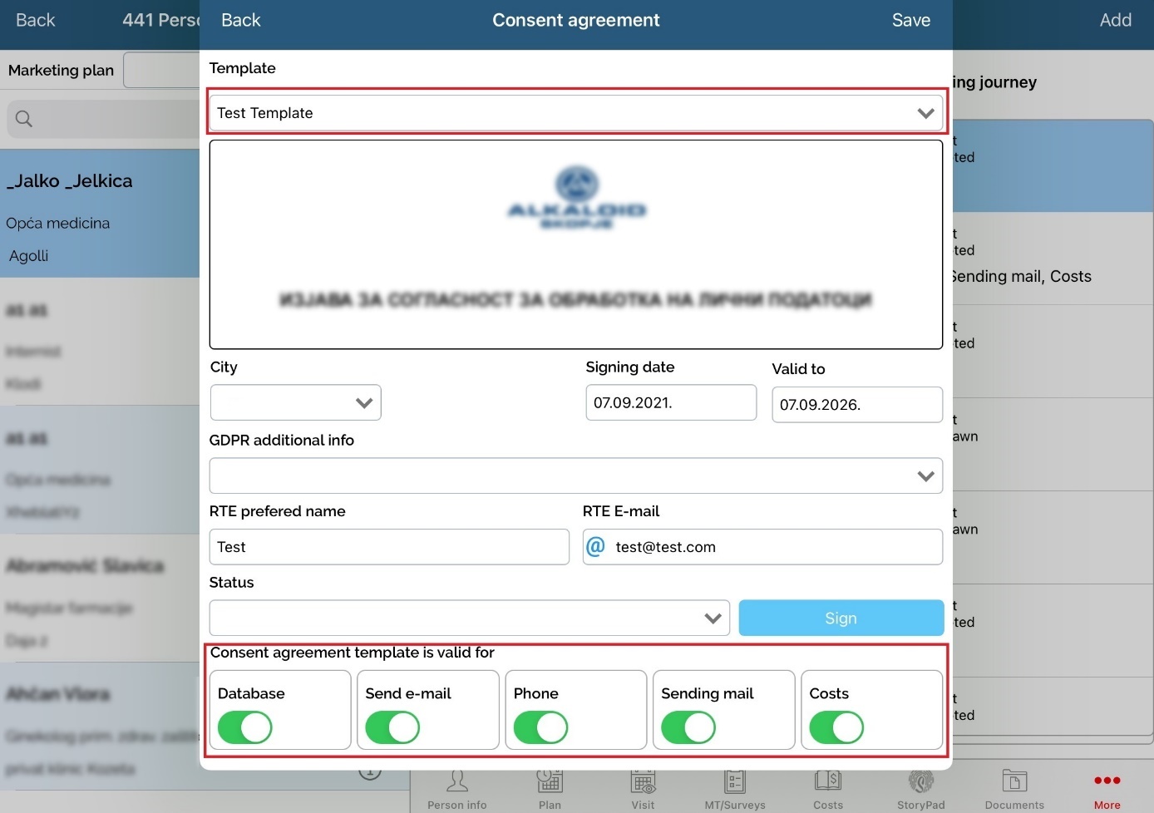Tap the More three-dots icon
Screen dimensions: 1154x813
tap(1107, 781)
